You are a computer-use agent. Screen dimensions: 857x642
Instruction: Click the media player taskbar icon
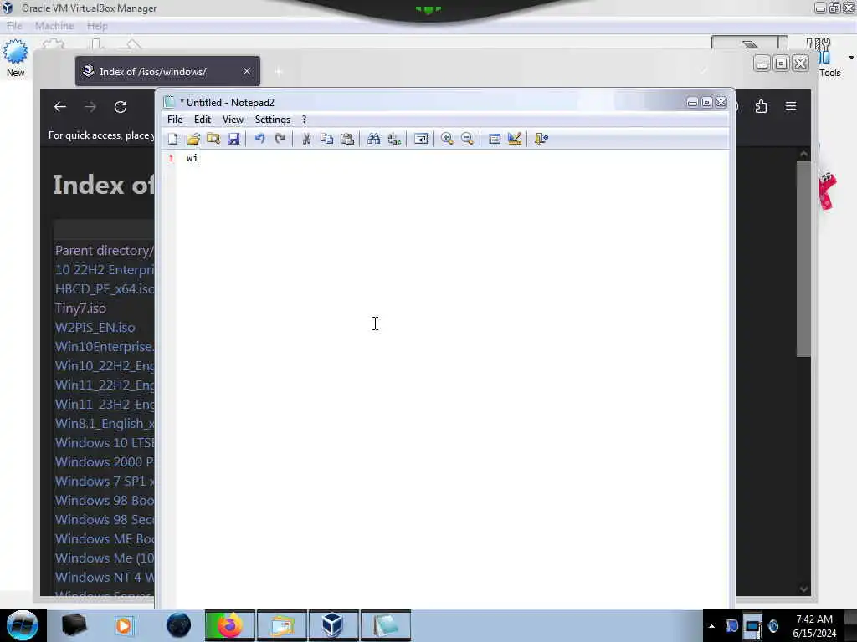click(124, 625)
